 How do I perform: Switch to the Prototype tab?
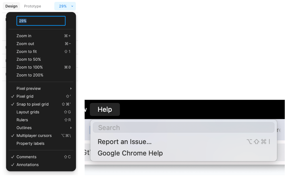(x=32, y=6)
